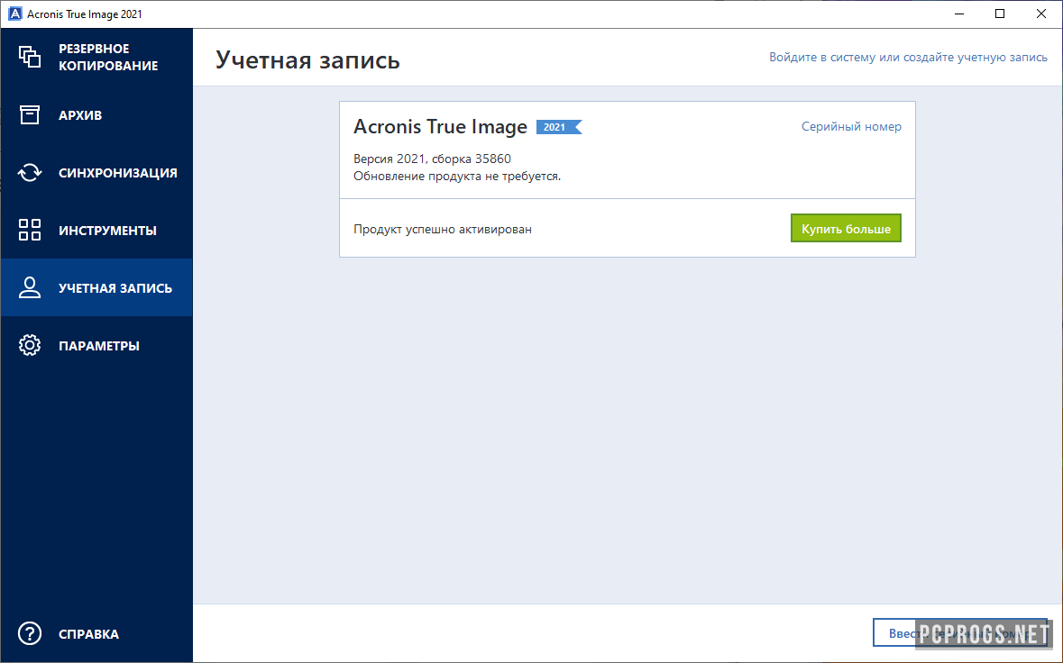
Task: Close the Acronis True Image window
Action: [1041, 14]
